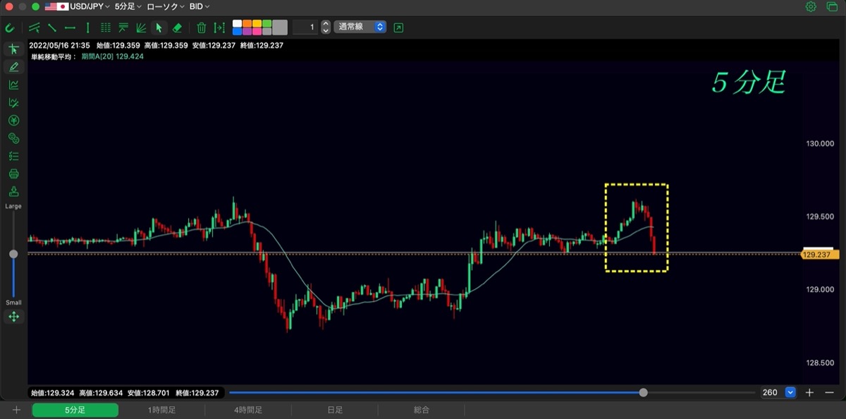
Task: Select the channel line drawing tool
Action: [35, 28]
